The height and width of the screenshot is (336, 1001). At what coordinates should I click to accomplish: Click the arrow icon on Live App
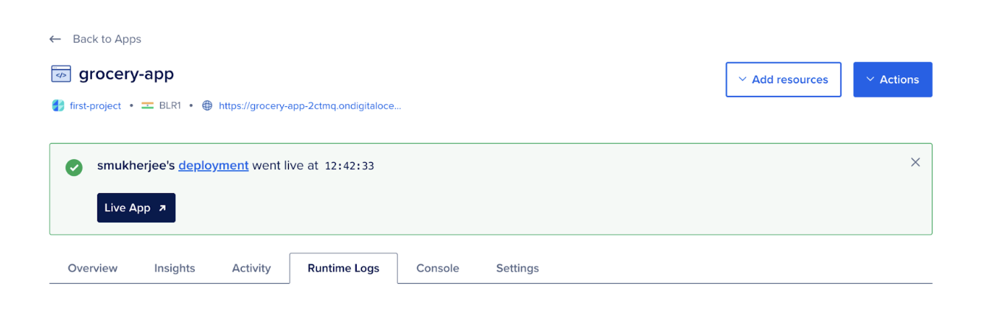(x=162, y=208)
